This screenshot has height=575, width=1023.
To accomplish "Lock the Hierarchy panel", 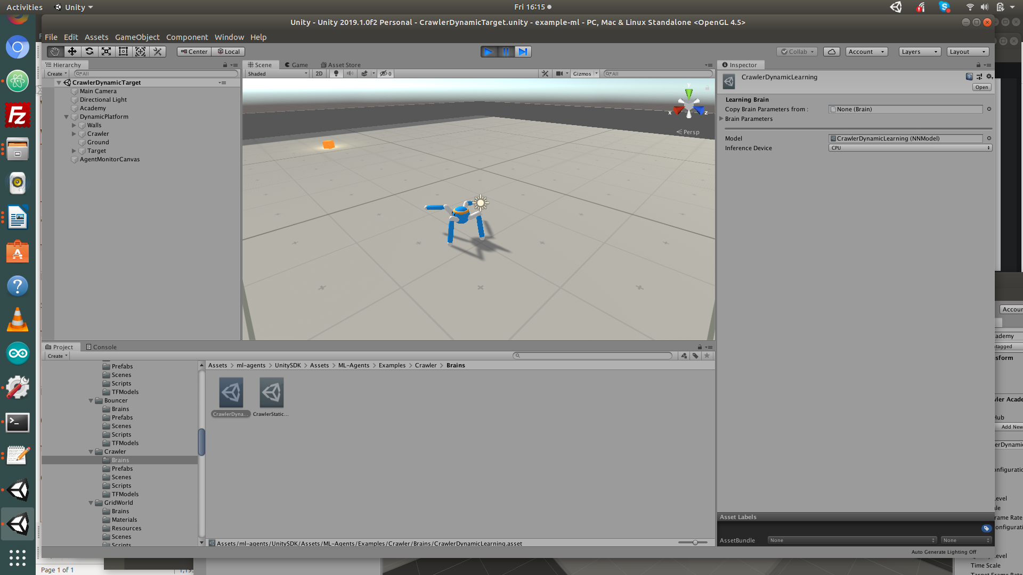I will pyautogui.click(x=225, y=65).
